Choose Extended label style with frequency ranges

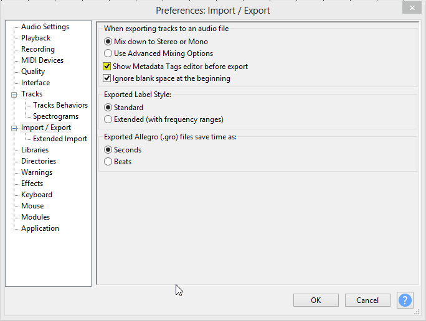[108, 119]
